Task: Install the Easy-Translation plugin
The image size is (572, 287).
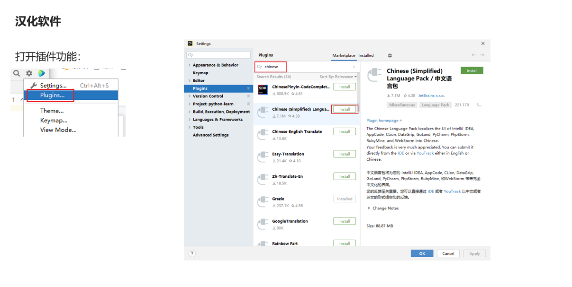Action: pyautogui.click(x=345, y=154)
